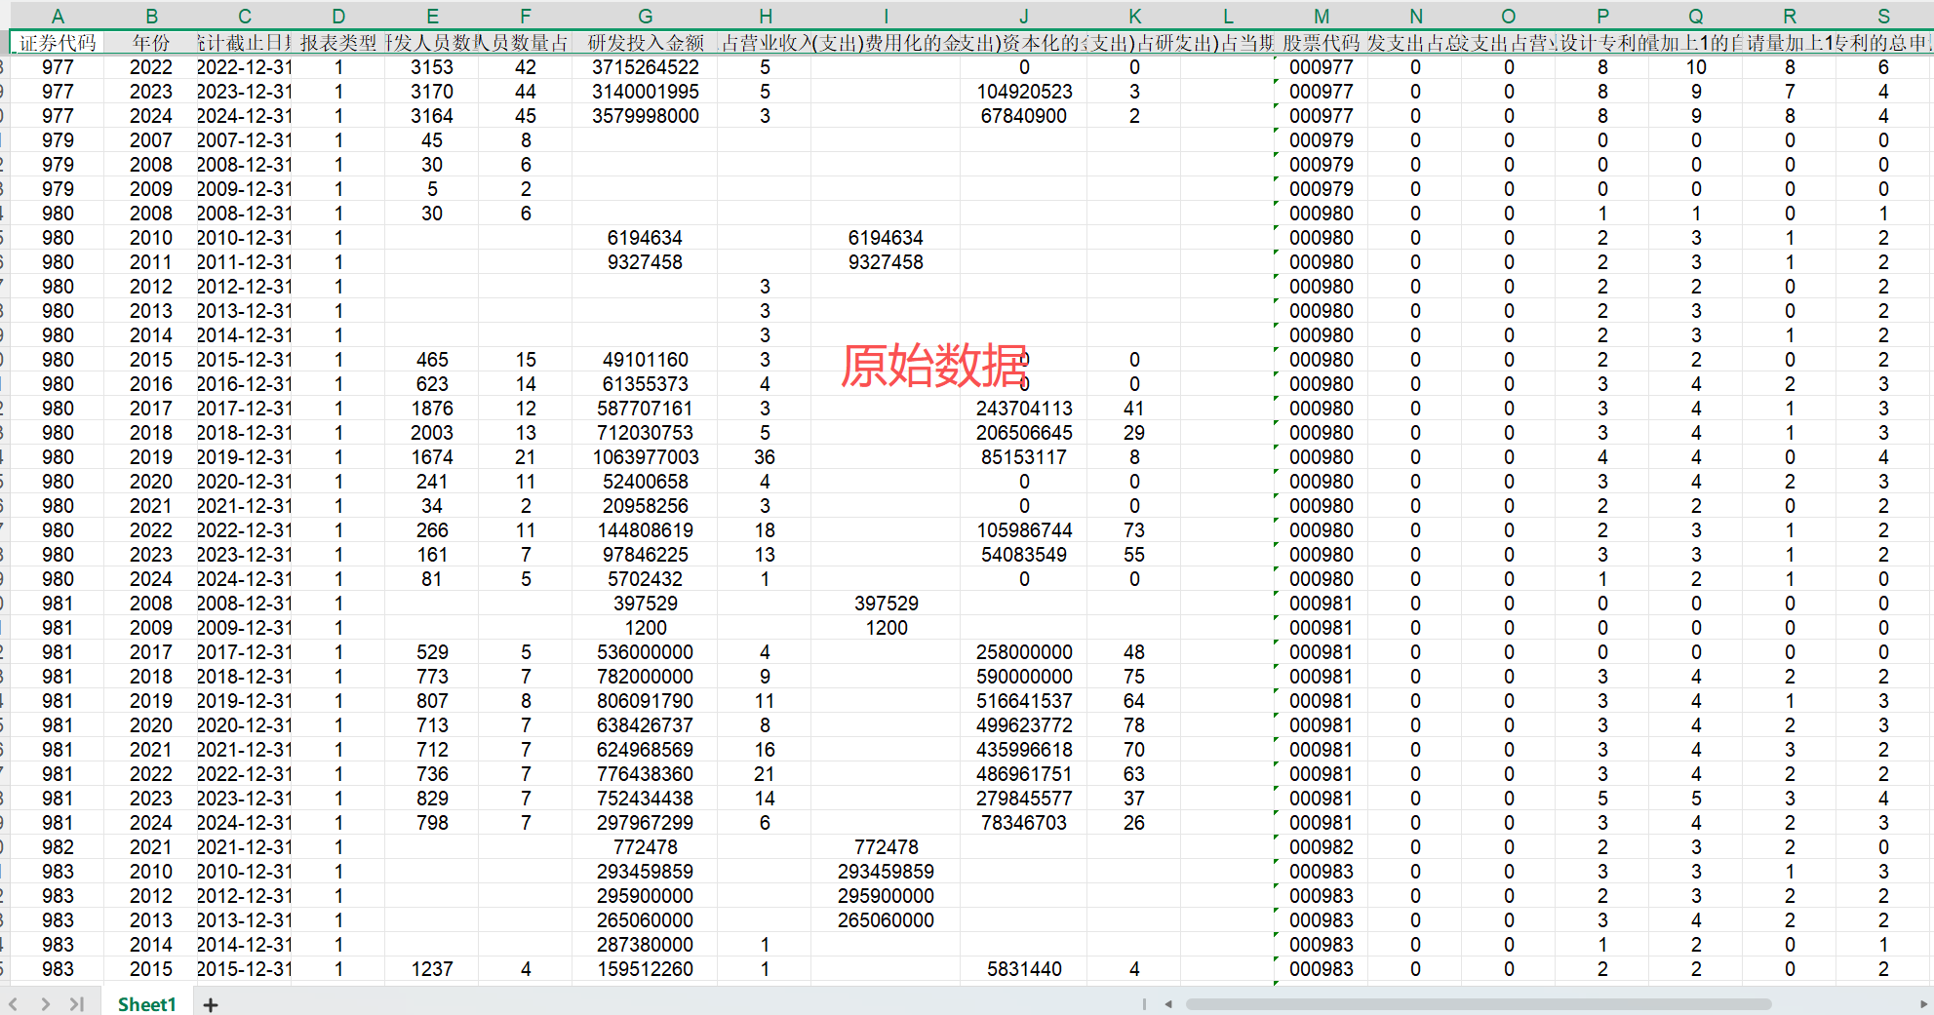Select the cell containing 486961751

(1024, 774)
